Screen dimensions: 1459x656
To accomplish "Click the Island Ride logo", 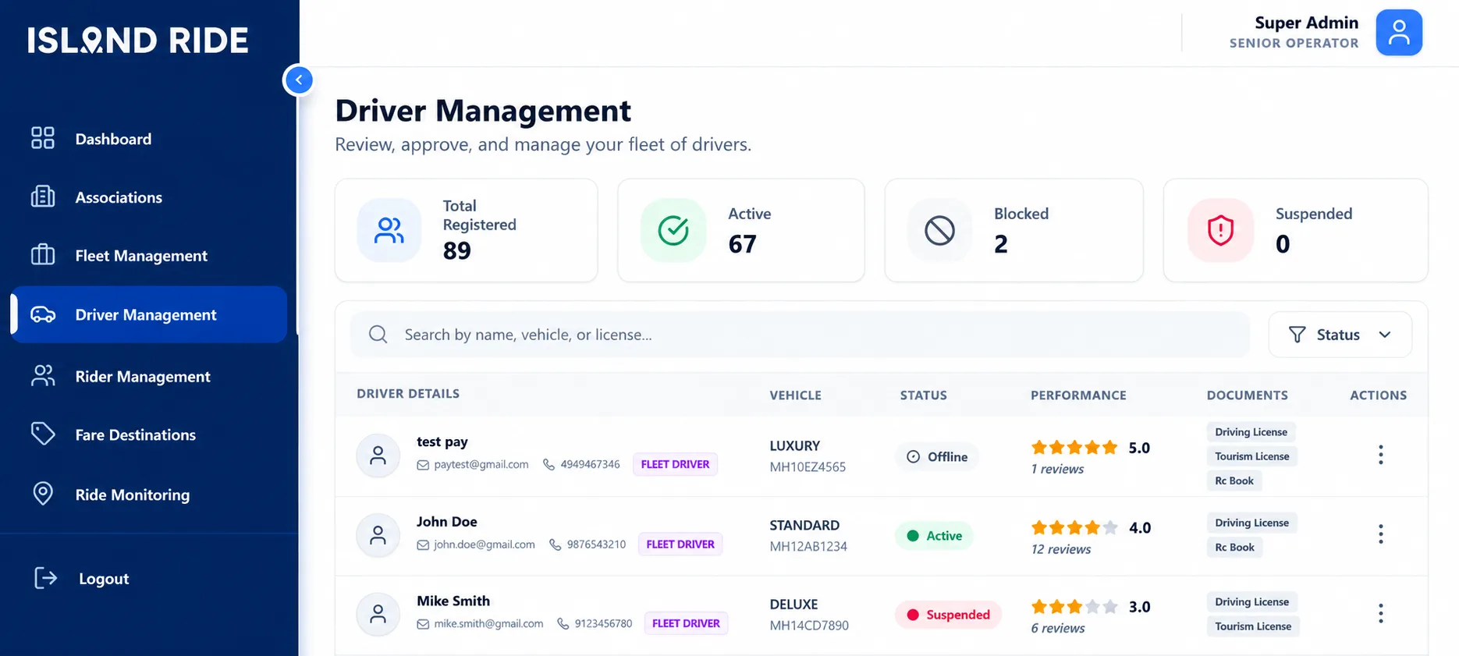I will pyautogui.click(x=138, y=41).
